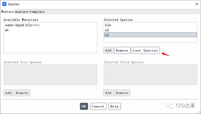Click the Last Species button
Screen dimensions: 201x114
coord(145,50)
